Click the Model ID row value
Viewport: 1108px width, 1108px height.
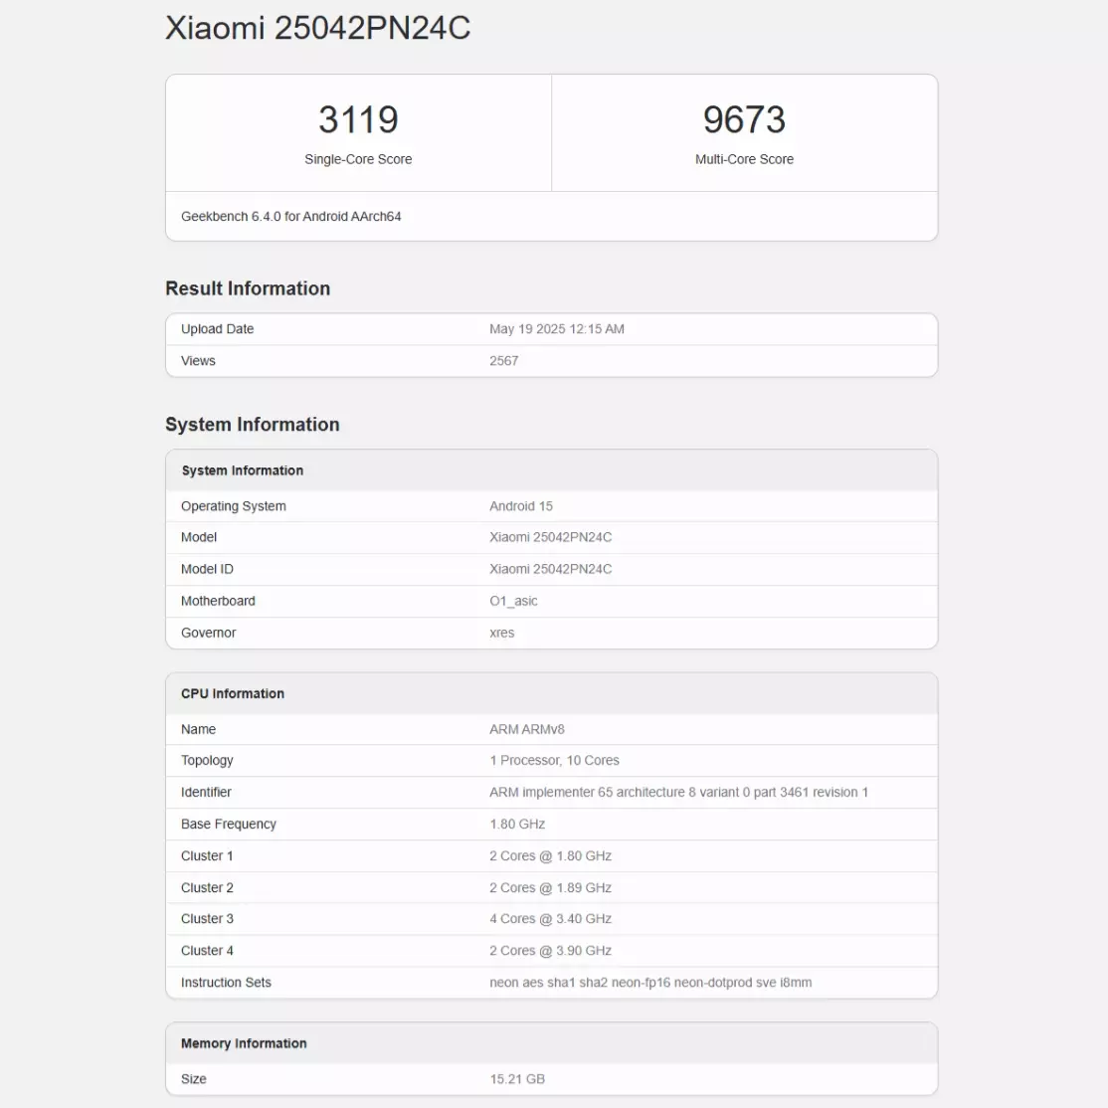(550, 569)
